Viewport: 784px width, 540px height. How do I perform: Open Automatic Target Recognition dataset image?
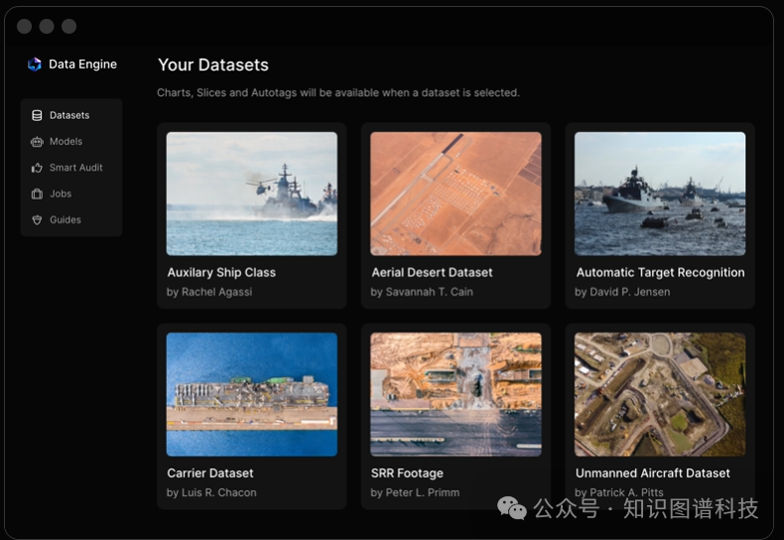[x=660, y=194]
